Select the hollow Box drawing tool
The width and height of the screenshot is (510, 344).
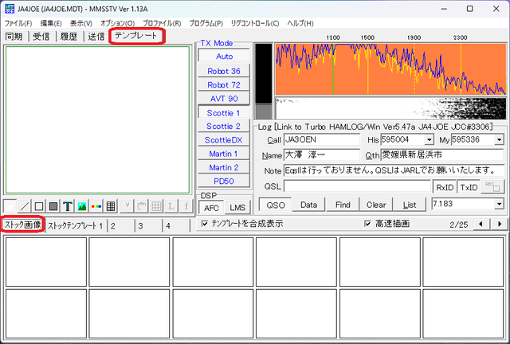coord(39,205)
